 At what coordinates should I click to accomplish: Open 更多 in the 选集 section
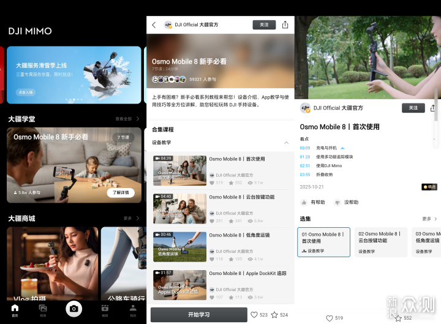pyautogui.click(x=429, y=219)
